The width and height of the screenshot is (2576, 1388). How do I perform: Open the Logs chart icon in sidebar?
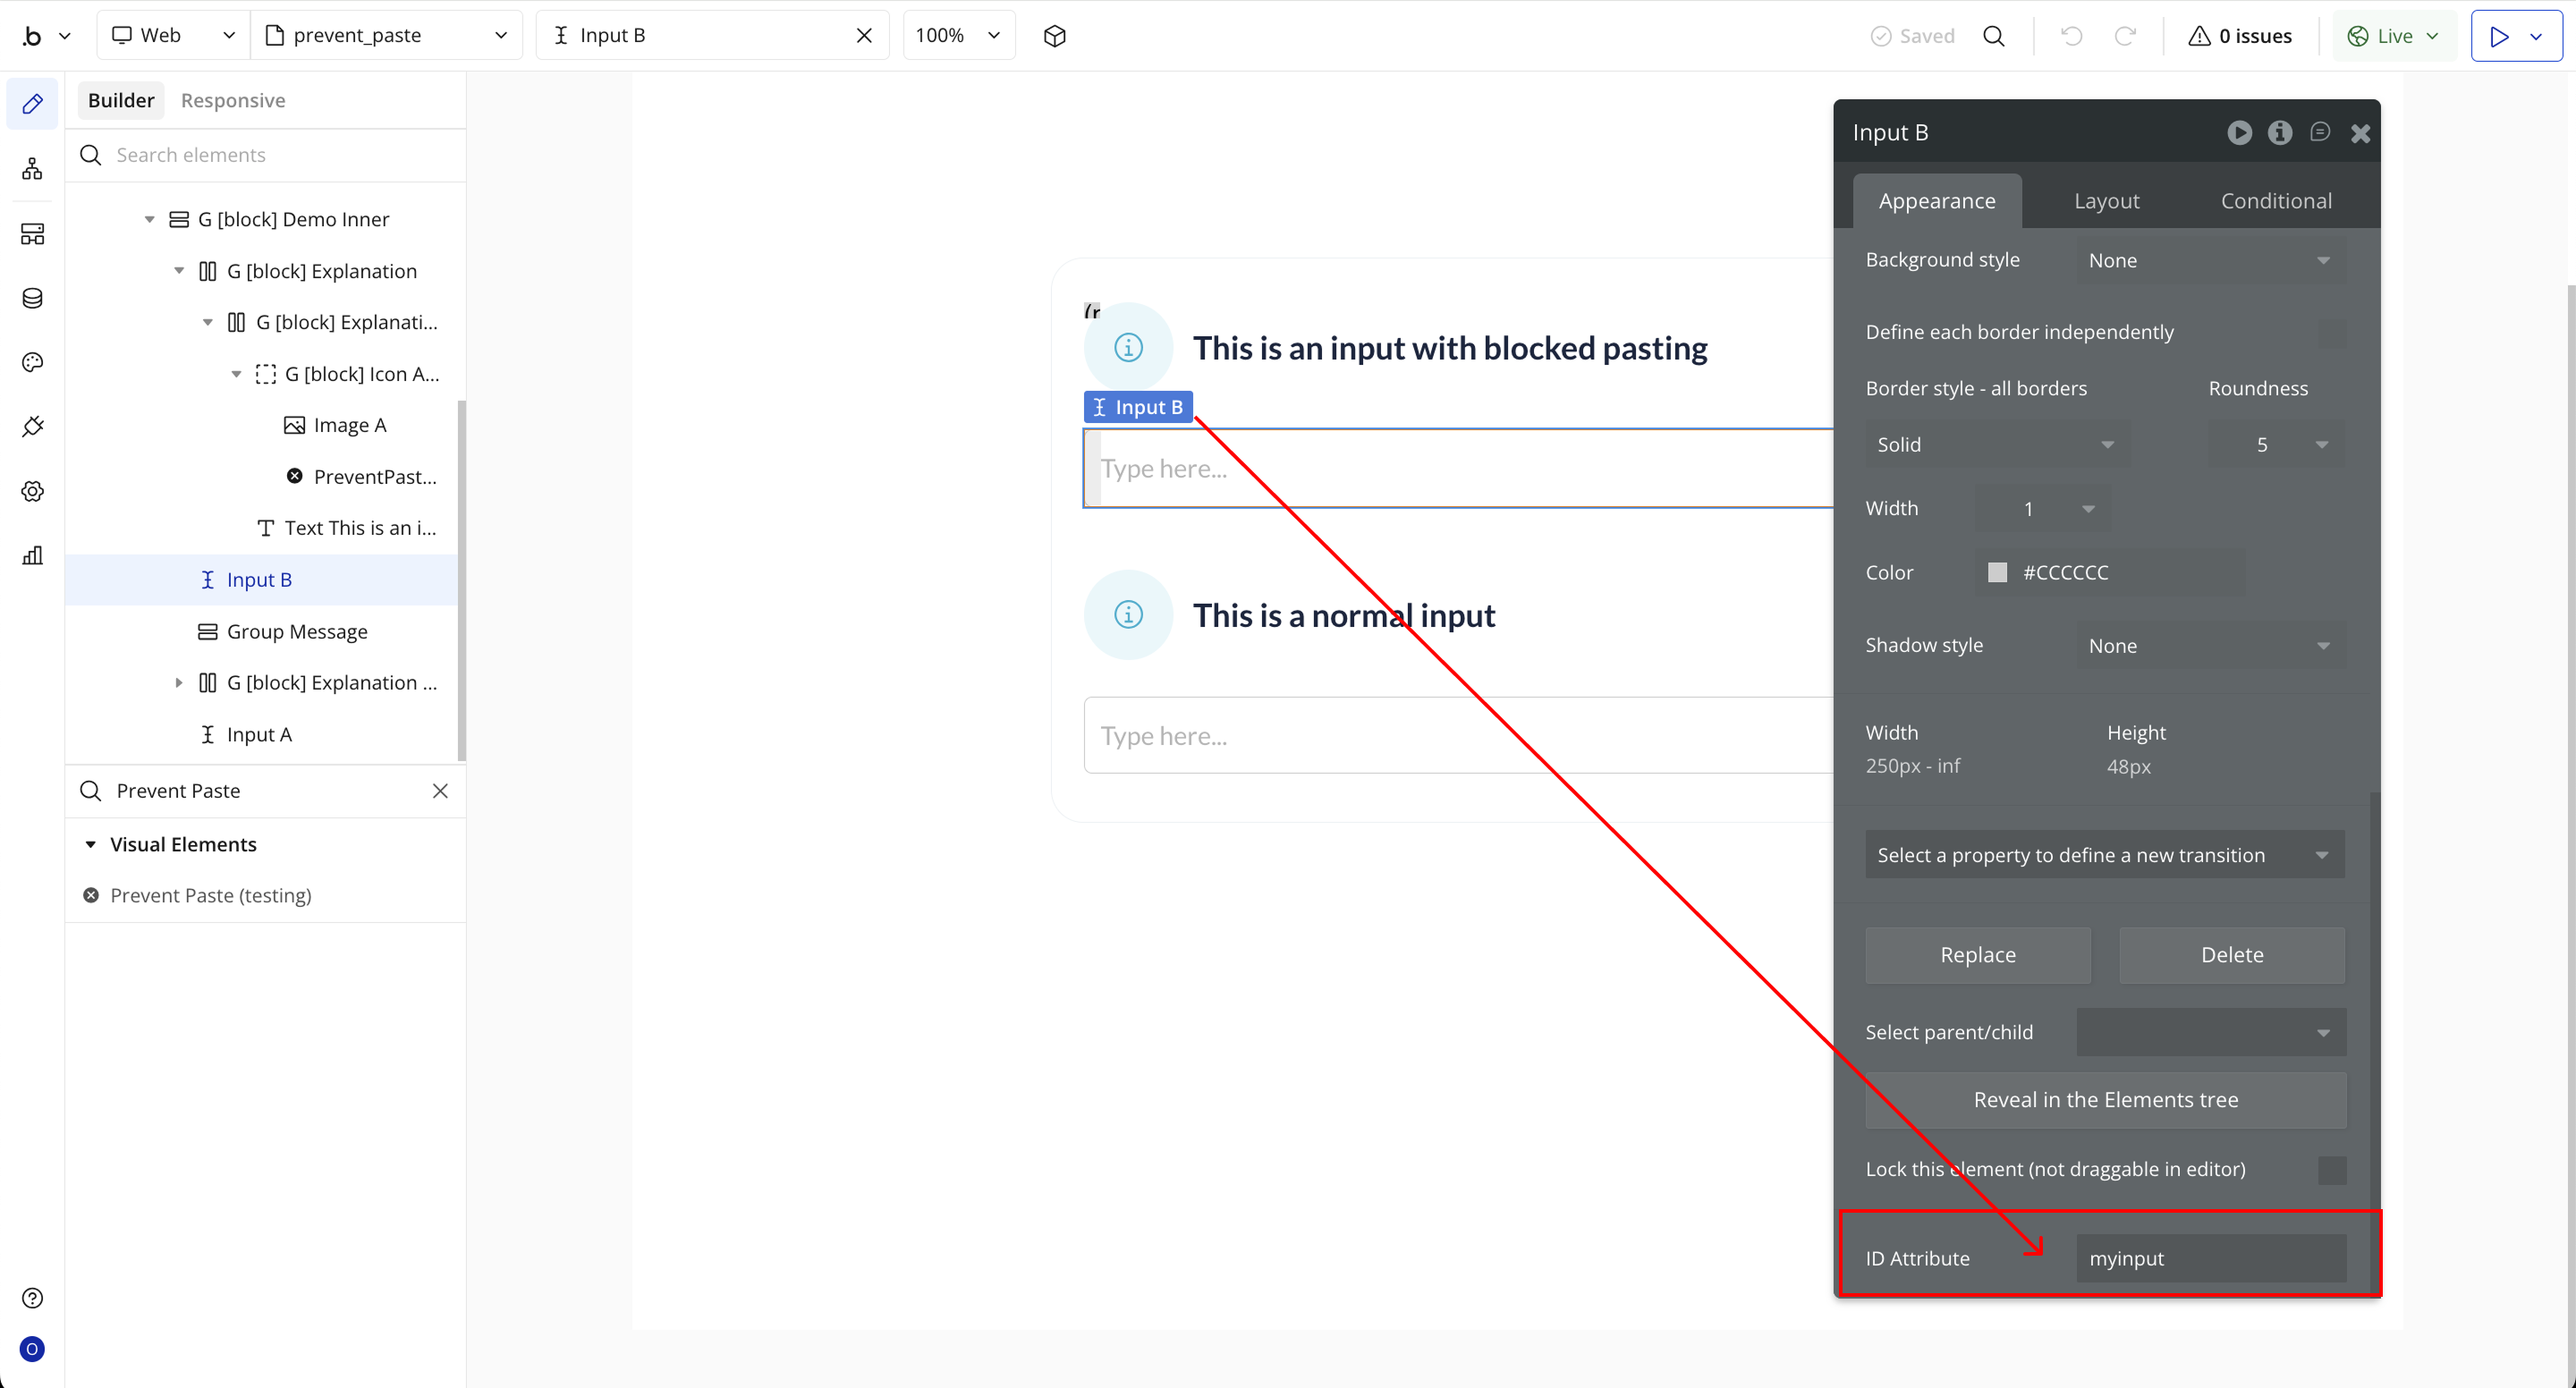pyautogui.click(x=32, y=556)
